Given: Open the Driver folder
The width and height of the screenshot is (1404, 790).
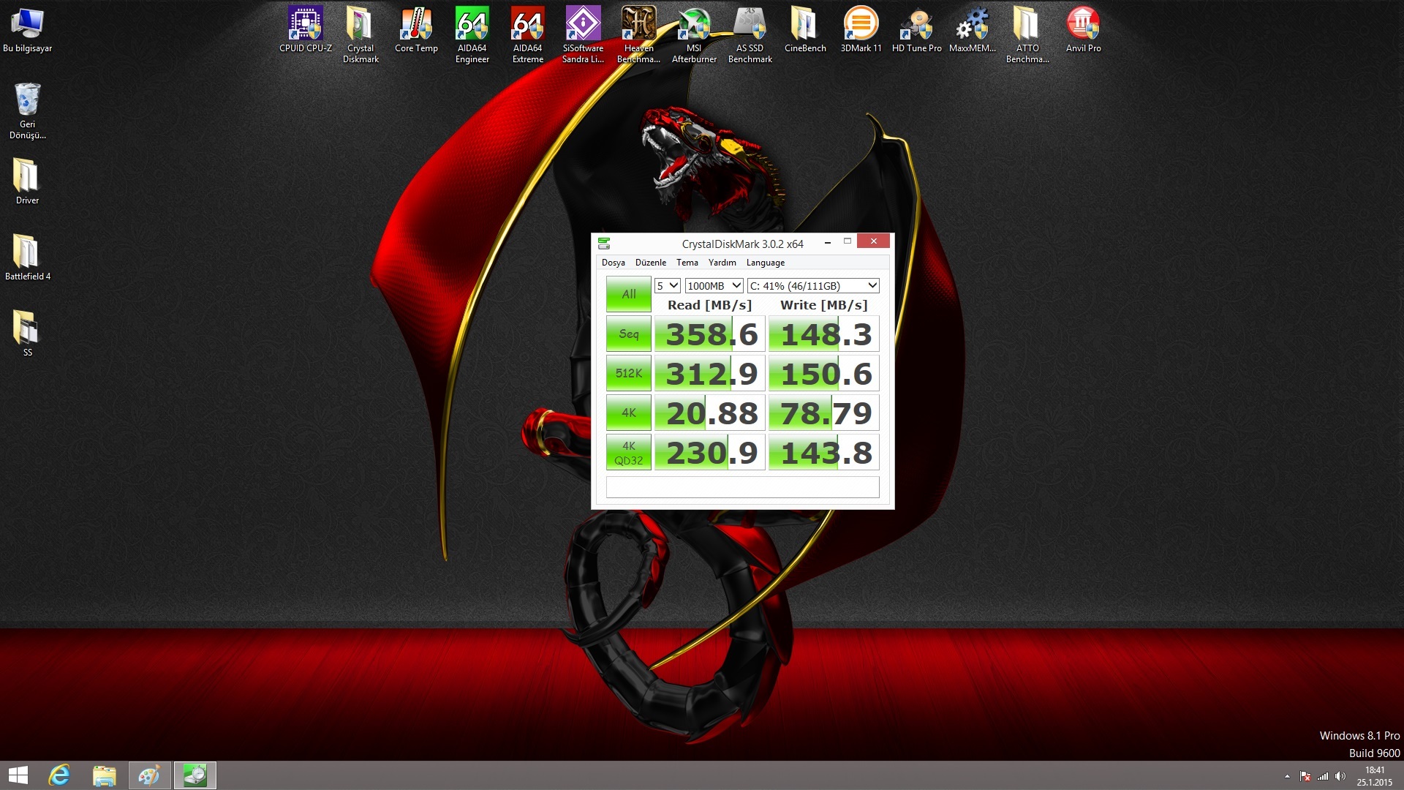Looking at the screenshot, I should coord(28,181).
